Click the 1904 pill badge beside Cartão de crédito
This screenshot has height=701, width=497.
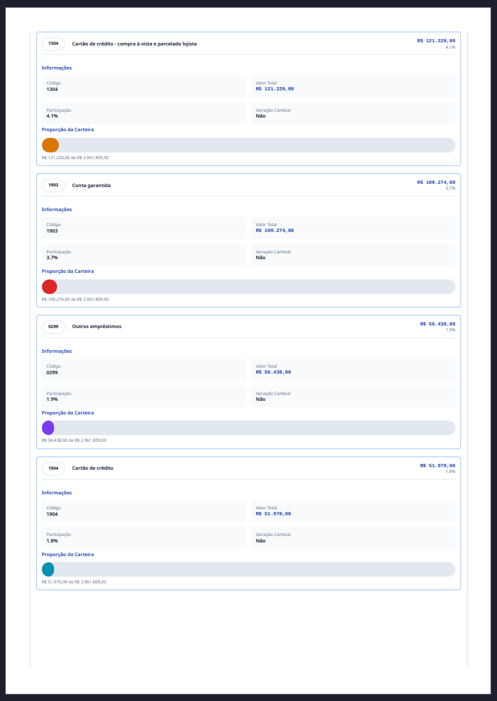[x=53, y=468]
